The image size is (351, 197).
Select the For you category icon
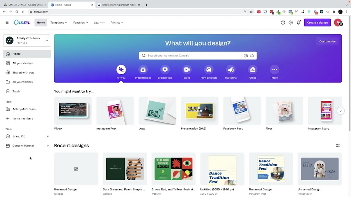pyautogui.click(x=121, y=70)
